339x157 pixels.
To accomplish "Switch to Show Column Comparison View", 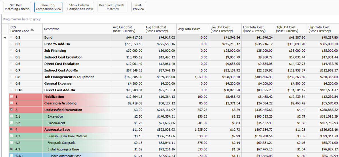I will point(80,7).
